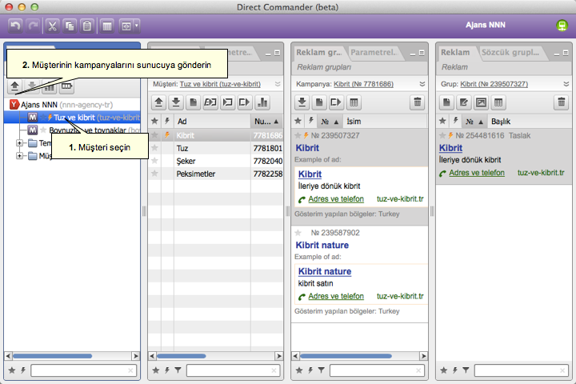Image resolution: width=576 pixels, height=384 pixels.
Task: Open table view in Reklam panel
Action: coord(498,102)
